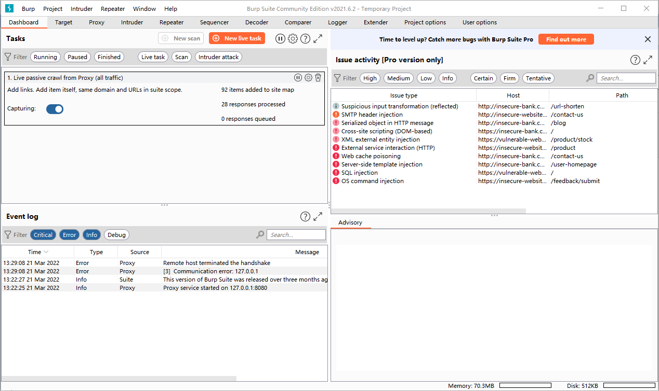Click the SMTP header injection severity icon
Screen dimensions: 659x391
(x=336, y=115)
